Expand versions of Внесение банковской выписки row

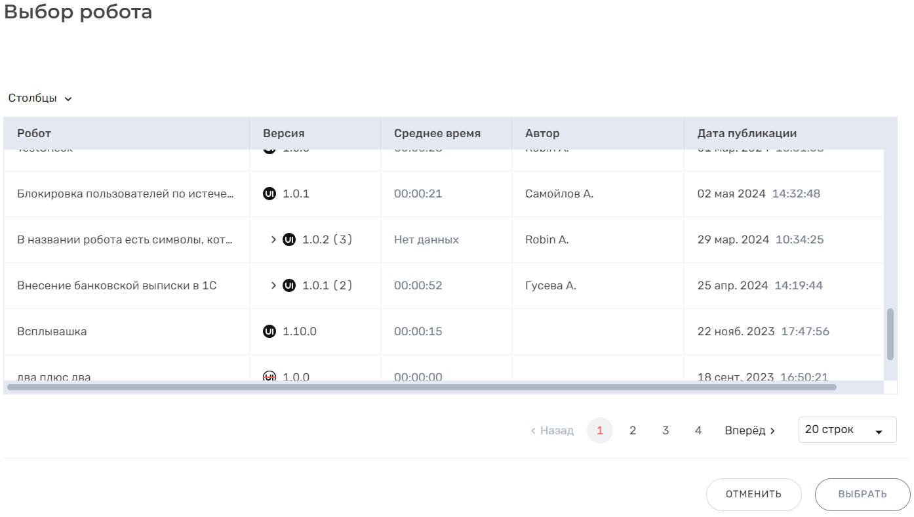[273, 285]
